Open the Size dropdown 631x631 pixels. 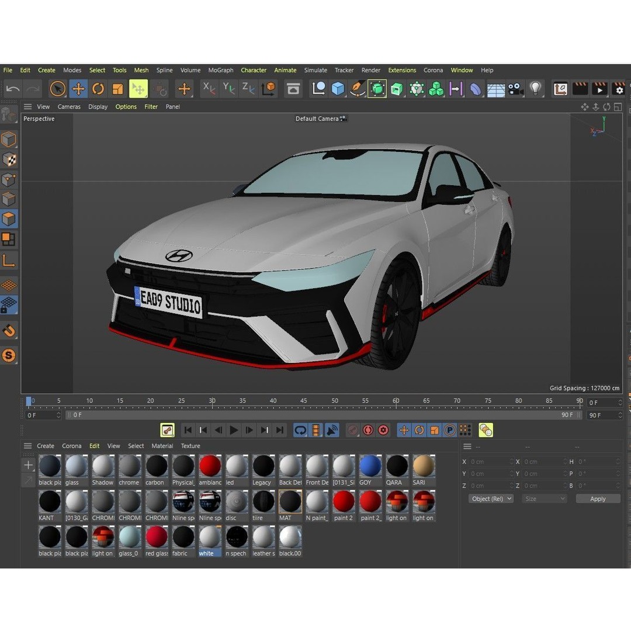coord(544,498)
